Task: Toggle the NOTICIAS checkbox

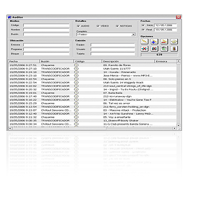Action: coord(117,26)
